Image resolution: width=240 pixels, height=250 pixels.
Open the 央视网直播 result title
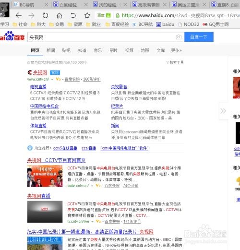(x=39, y=196)
